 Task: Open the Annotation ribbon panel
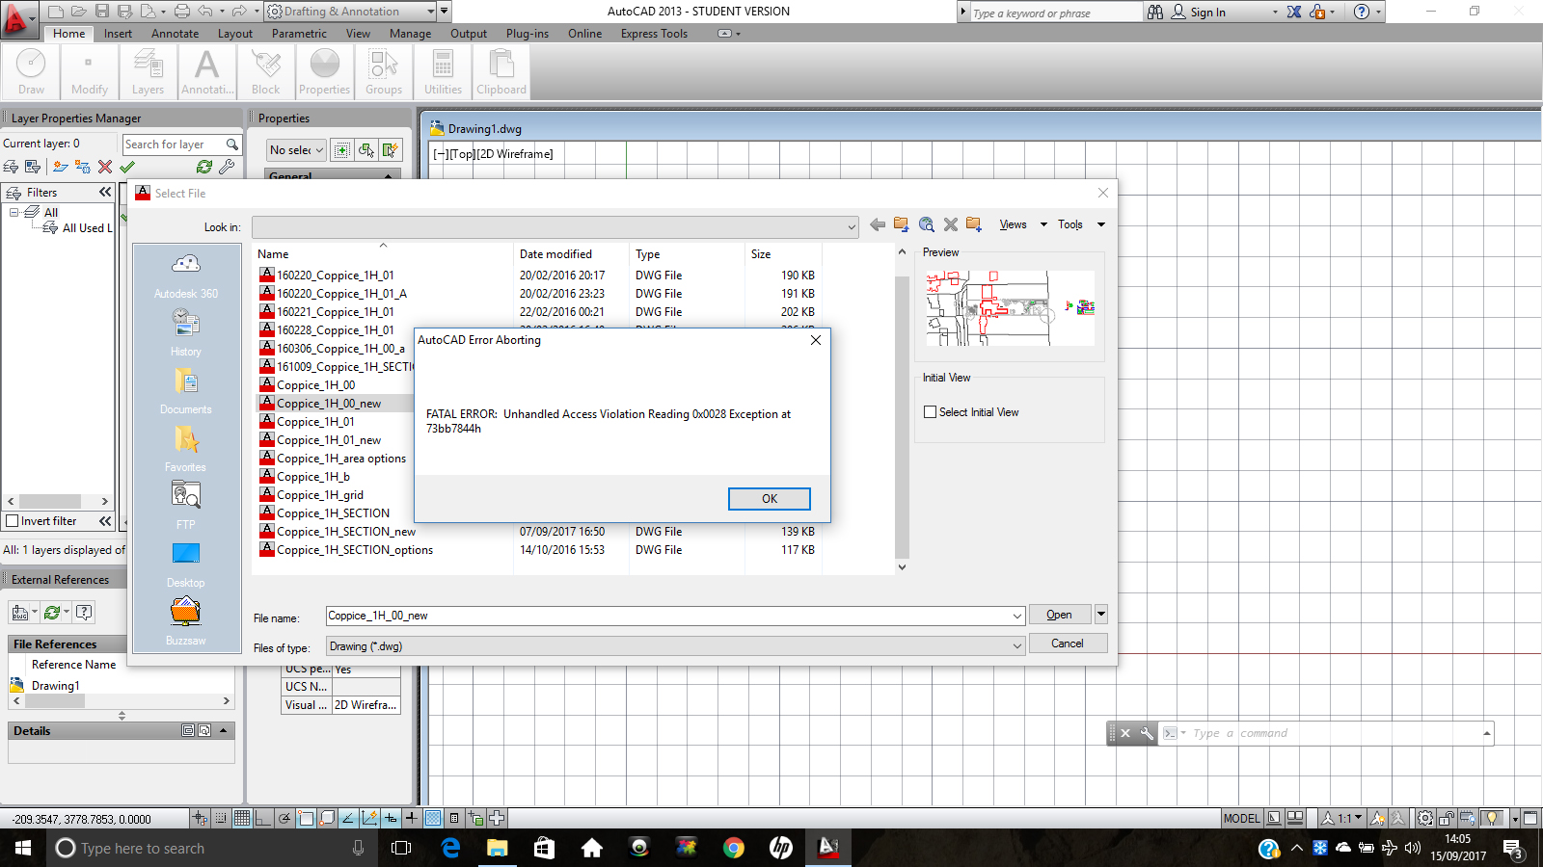206,72
